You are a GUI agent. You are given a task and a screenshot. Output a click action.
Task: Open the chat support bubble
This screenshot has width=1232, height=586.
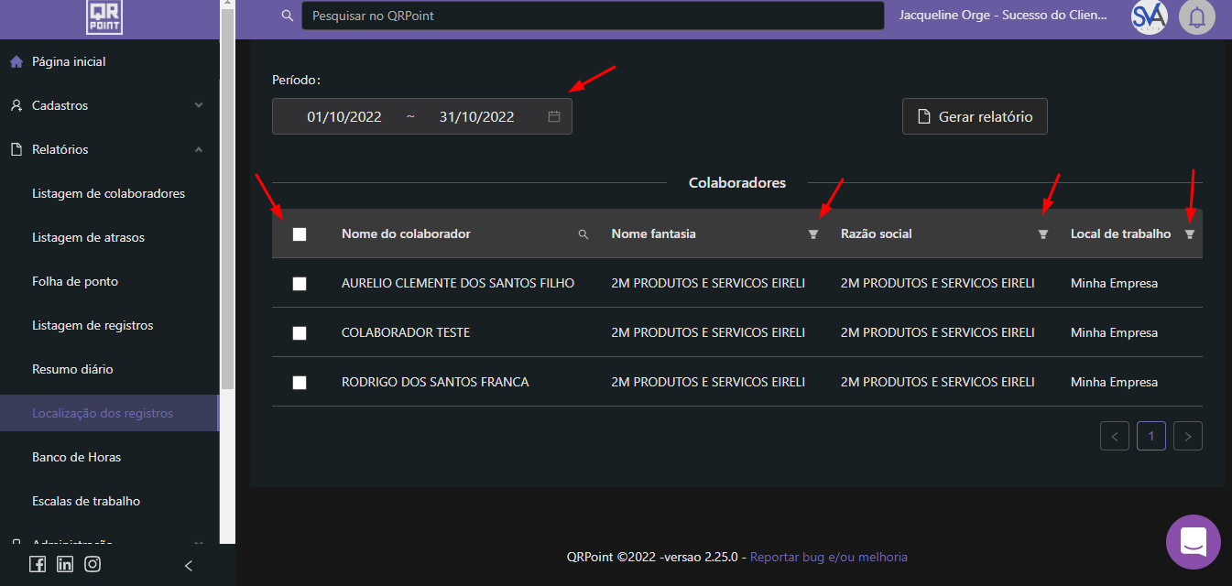(1193, 541)
